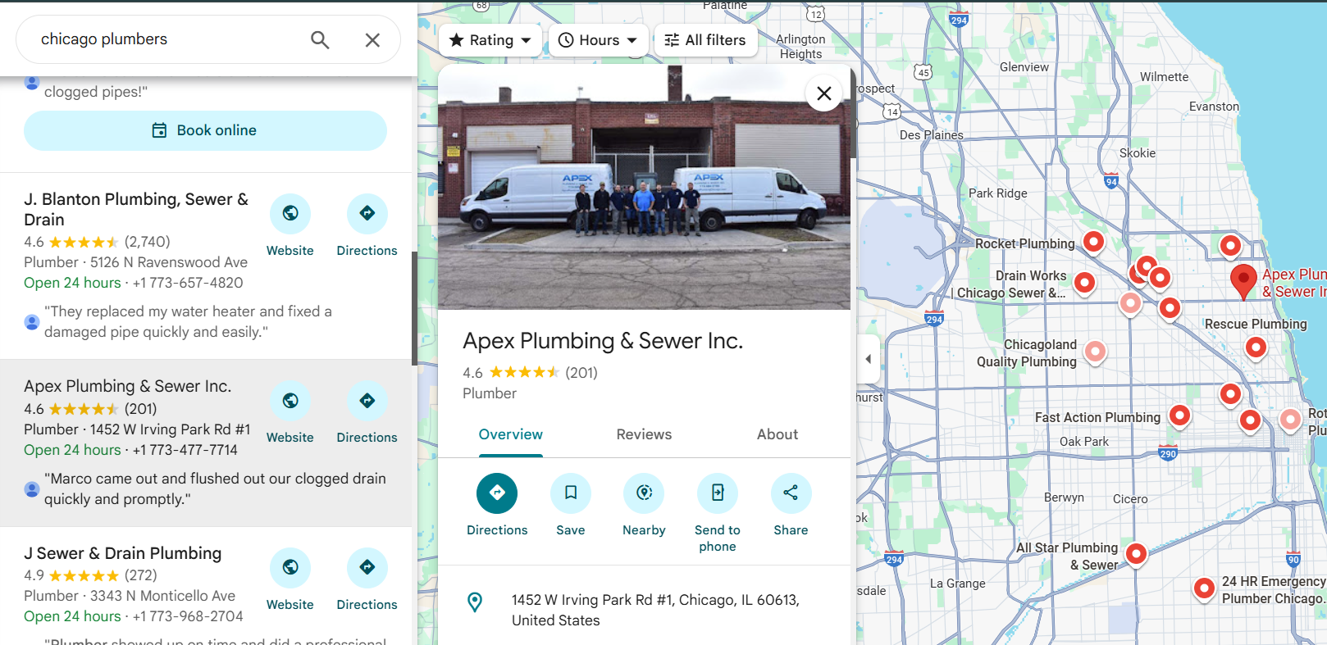The height and width of the screenshot is (645, 1327).
Task: Search Nearby from Apex detail panel
Action: point(644,493)
